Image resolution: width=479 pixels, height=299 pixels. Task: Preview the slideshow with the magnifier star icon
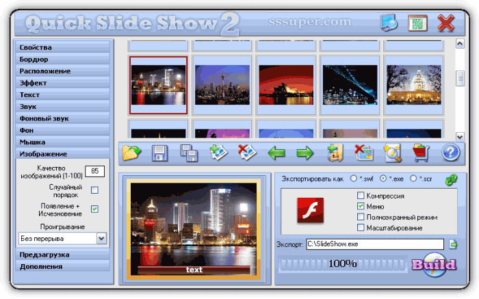pyautogui.click(x=392, y=153)
